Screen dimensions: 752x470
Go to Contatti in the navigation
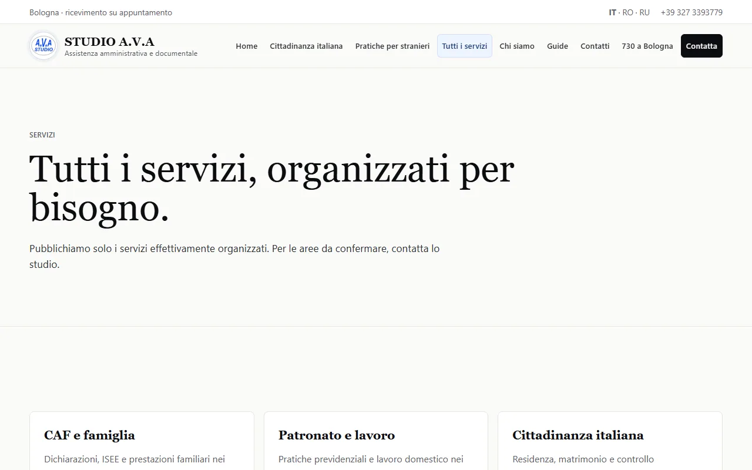coord(595,46)
